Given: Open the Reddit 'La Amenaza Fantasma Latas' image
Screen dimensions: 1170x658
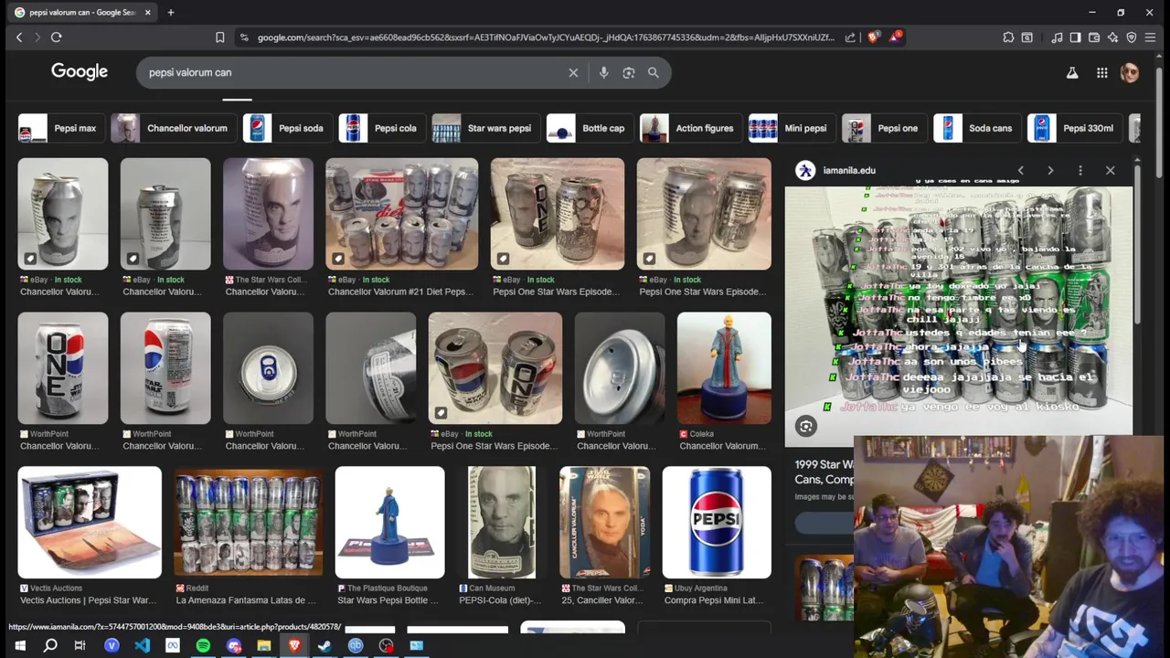Looking at the screenshot, I should pyautogui.click(x=248, y=523).
